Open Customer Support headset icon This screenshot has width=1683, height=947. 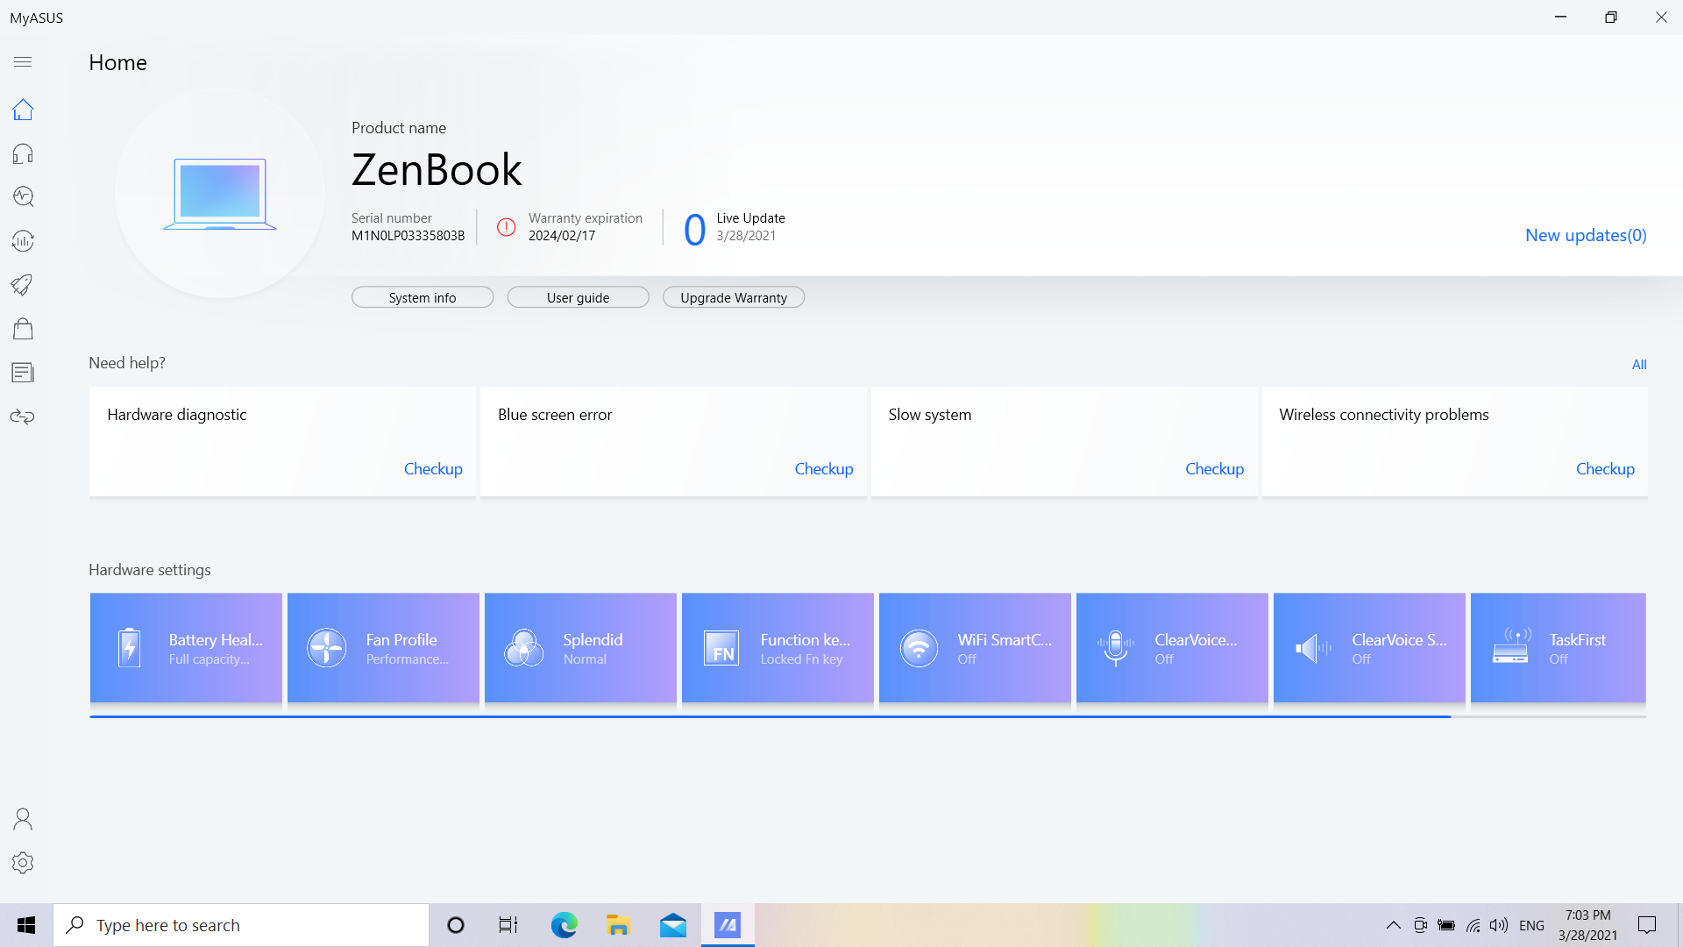pyautogui.click(x=23, y=153)
